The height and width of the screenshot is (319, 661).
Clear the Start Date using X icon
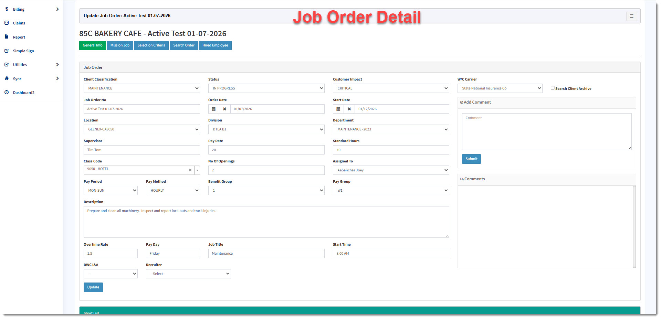click(349, 109)
